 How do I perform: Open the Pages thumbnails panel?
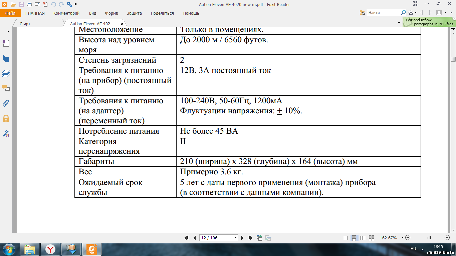[x=6, y=58]
